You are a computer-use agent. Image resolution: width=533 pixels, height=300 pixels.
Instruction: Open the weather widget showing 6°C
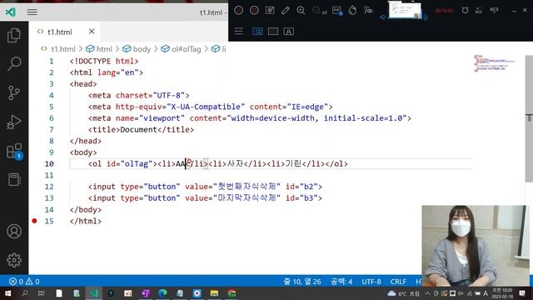[x=403, y=293]
